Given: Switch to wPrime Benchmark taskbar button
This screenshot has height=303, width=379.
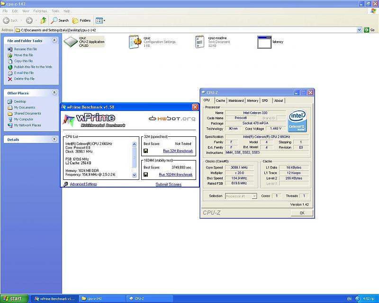Looking at the screenshot, I should coord(55,299).
